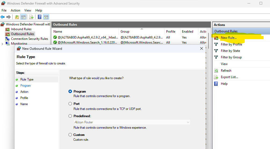Select the Custom rule type radio button

pos(70,135)
